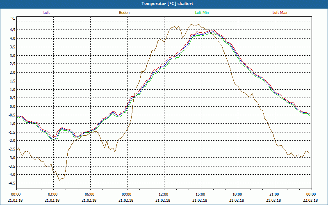The image size is (328, 205).
Task: Click the -1,0 y-axis label
Action: coord(12,123)
